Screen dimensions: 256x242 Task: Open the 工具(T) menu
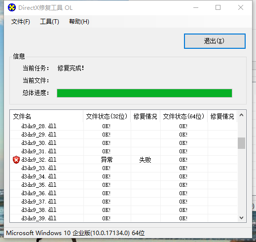(x=49, y=22)
